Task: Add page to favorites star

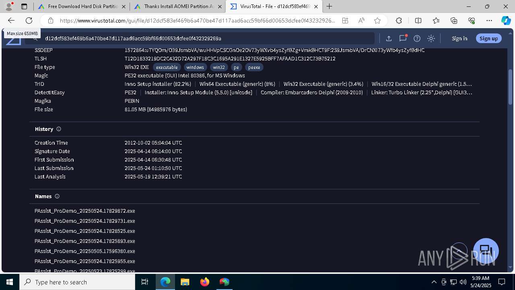Action: 377,21
